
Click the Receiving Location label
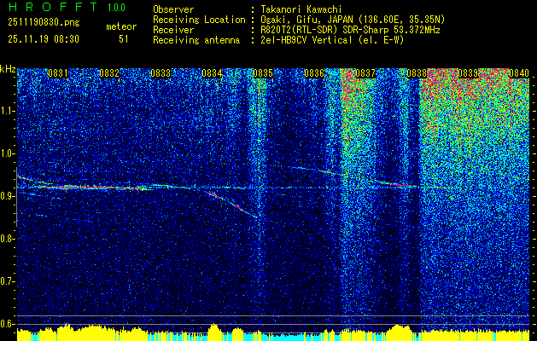199,20
